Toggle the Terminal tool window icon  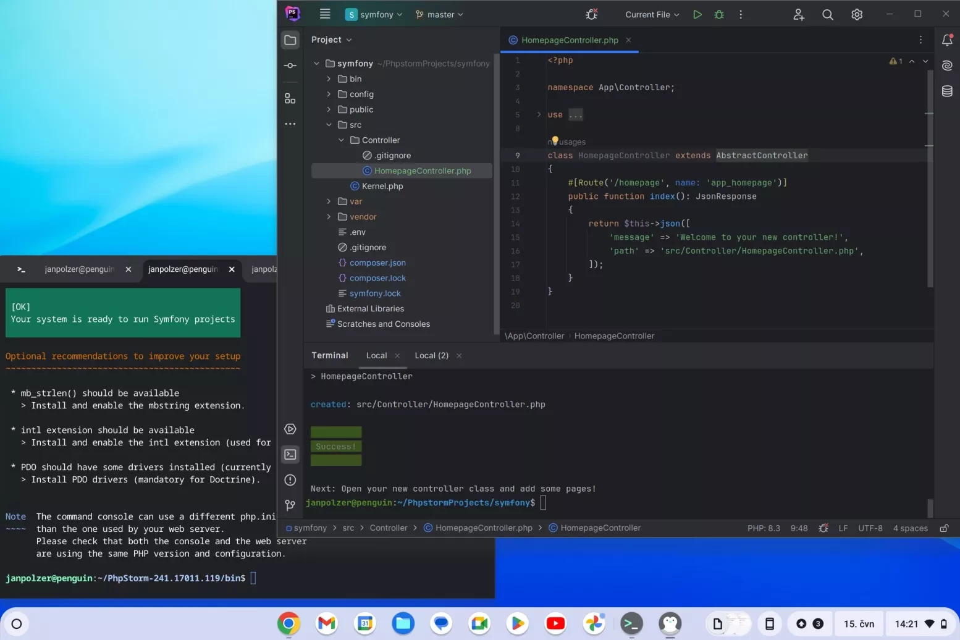(x=290, y=455)
